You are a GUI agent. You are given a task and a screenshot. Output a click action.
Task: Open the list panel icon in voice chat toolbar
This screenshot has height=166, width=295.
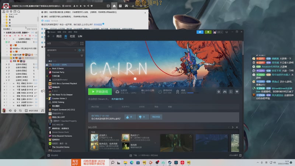tap(120, 6)
